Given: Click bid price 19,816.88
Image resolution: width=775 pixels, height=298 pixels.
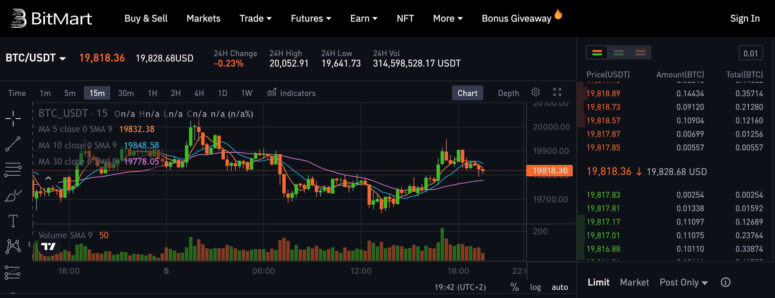Looking at the screenshot, I should 603,249.
